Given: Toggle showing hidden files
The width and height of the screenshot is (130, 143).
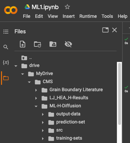Looking at the screenshot, I should [68, 44].
